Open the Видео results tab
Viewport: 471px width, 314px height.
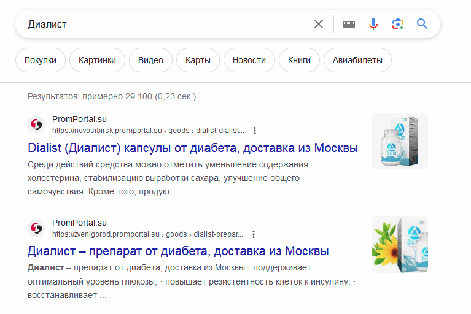click(150, 60)
